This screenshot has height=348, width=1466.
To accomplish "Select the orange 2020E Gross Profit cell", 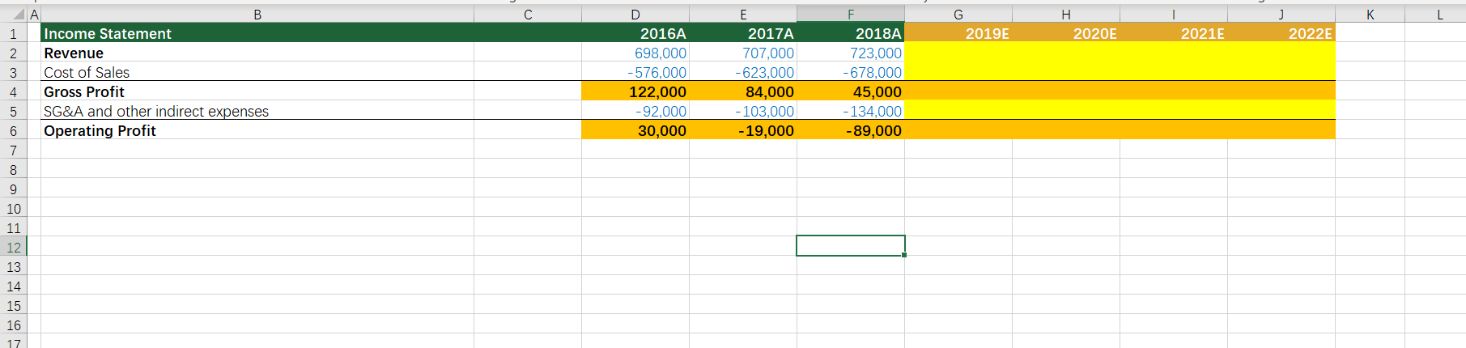I will (x=1066, y=91).
